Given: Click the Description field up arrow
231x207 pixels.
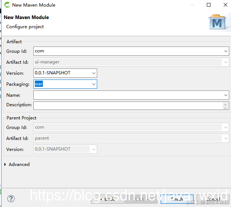Looking at the screenshot, I should tap(225, 104).
